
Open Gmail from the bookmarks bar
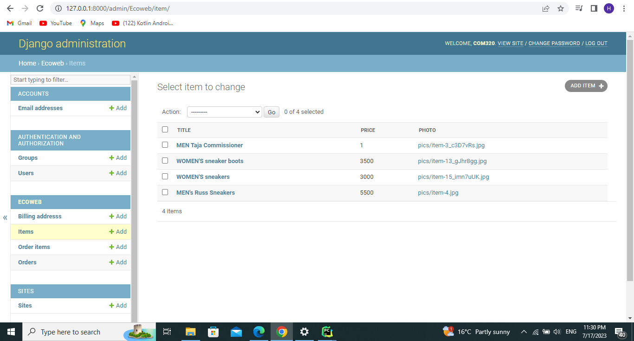click(19, 23)
